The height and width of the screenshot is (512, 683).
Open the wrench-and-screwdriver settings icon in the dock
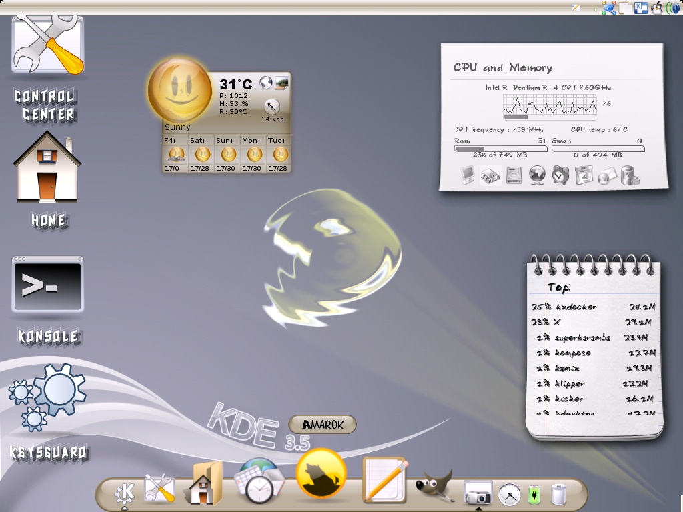(159, 489)
